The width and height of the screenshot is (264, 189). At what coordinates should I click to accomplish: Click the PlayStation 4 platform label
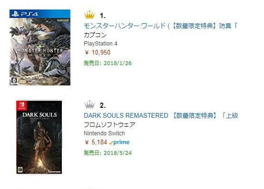(x=100, y=44)
